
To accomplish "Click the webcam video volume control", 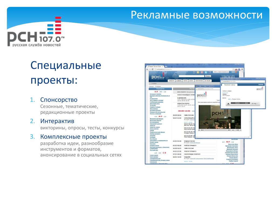I will [x=237, y=130].
